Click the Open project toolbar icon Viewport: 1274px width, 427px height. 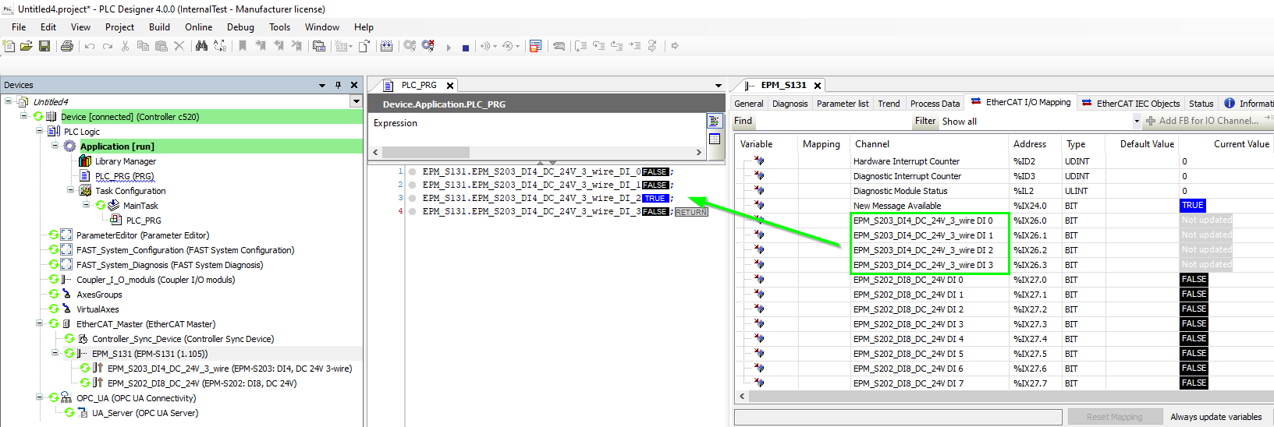(x=27, y=47)
